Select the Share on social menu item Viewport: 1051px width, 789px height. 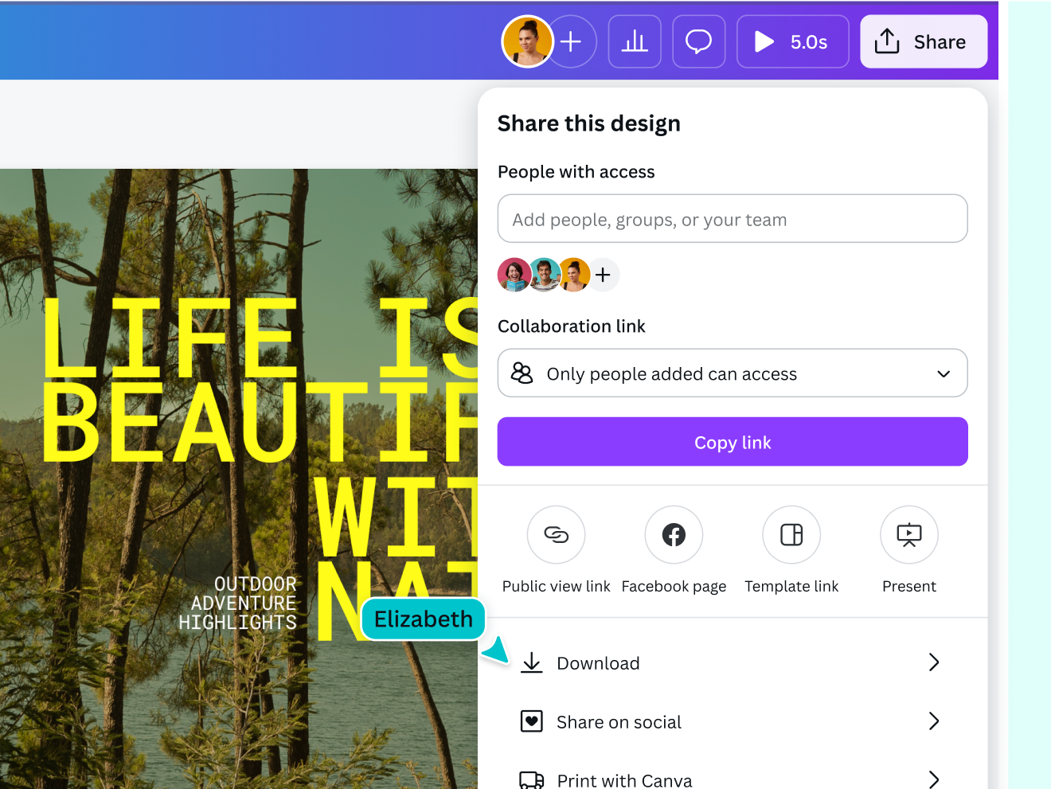[x=619, y=722]
